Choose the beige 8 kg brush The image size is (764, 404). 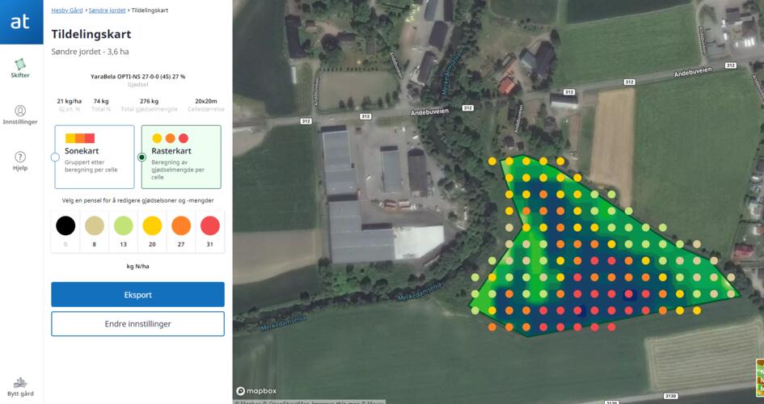(95, 225)
